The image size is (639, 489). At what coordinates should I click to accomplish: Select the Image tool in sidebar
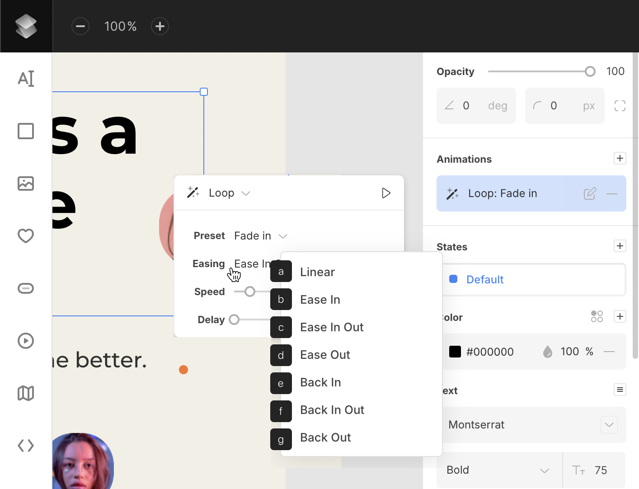(26, 183)
